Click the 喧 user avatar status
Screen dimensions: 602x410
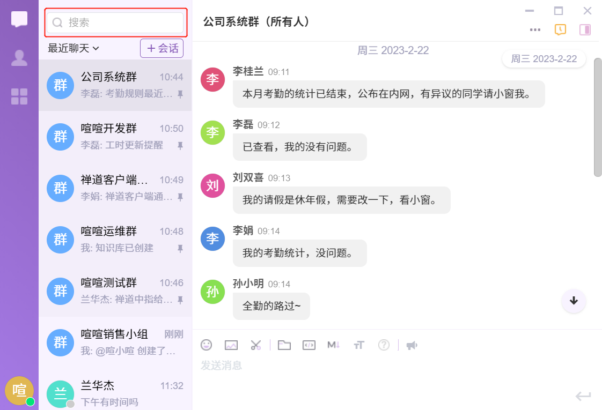pos(19,390)
